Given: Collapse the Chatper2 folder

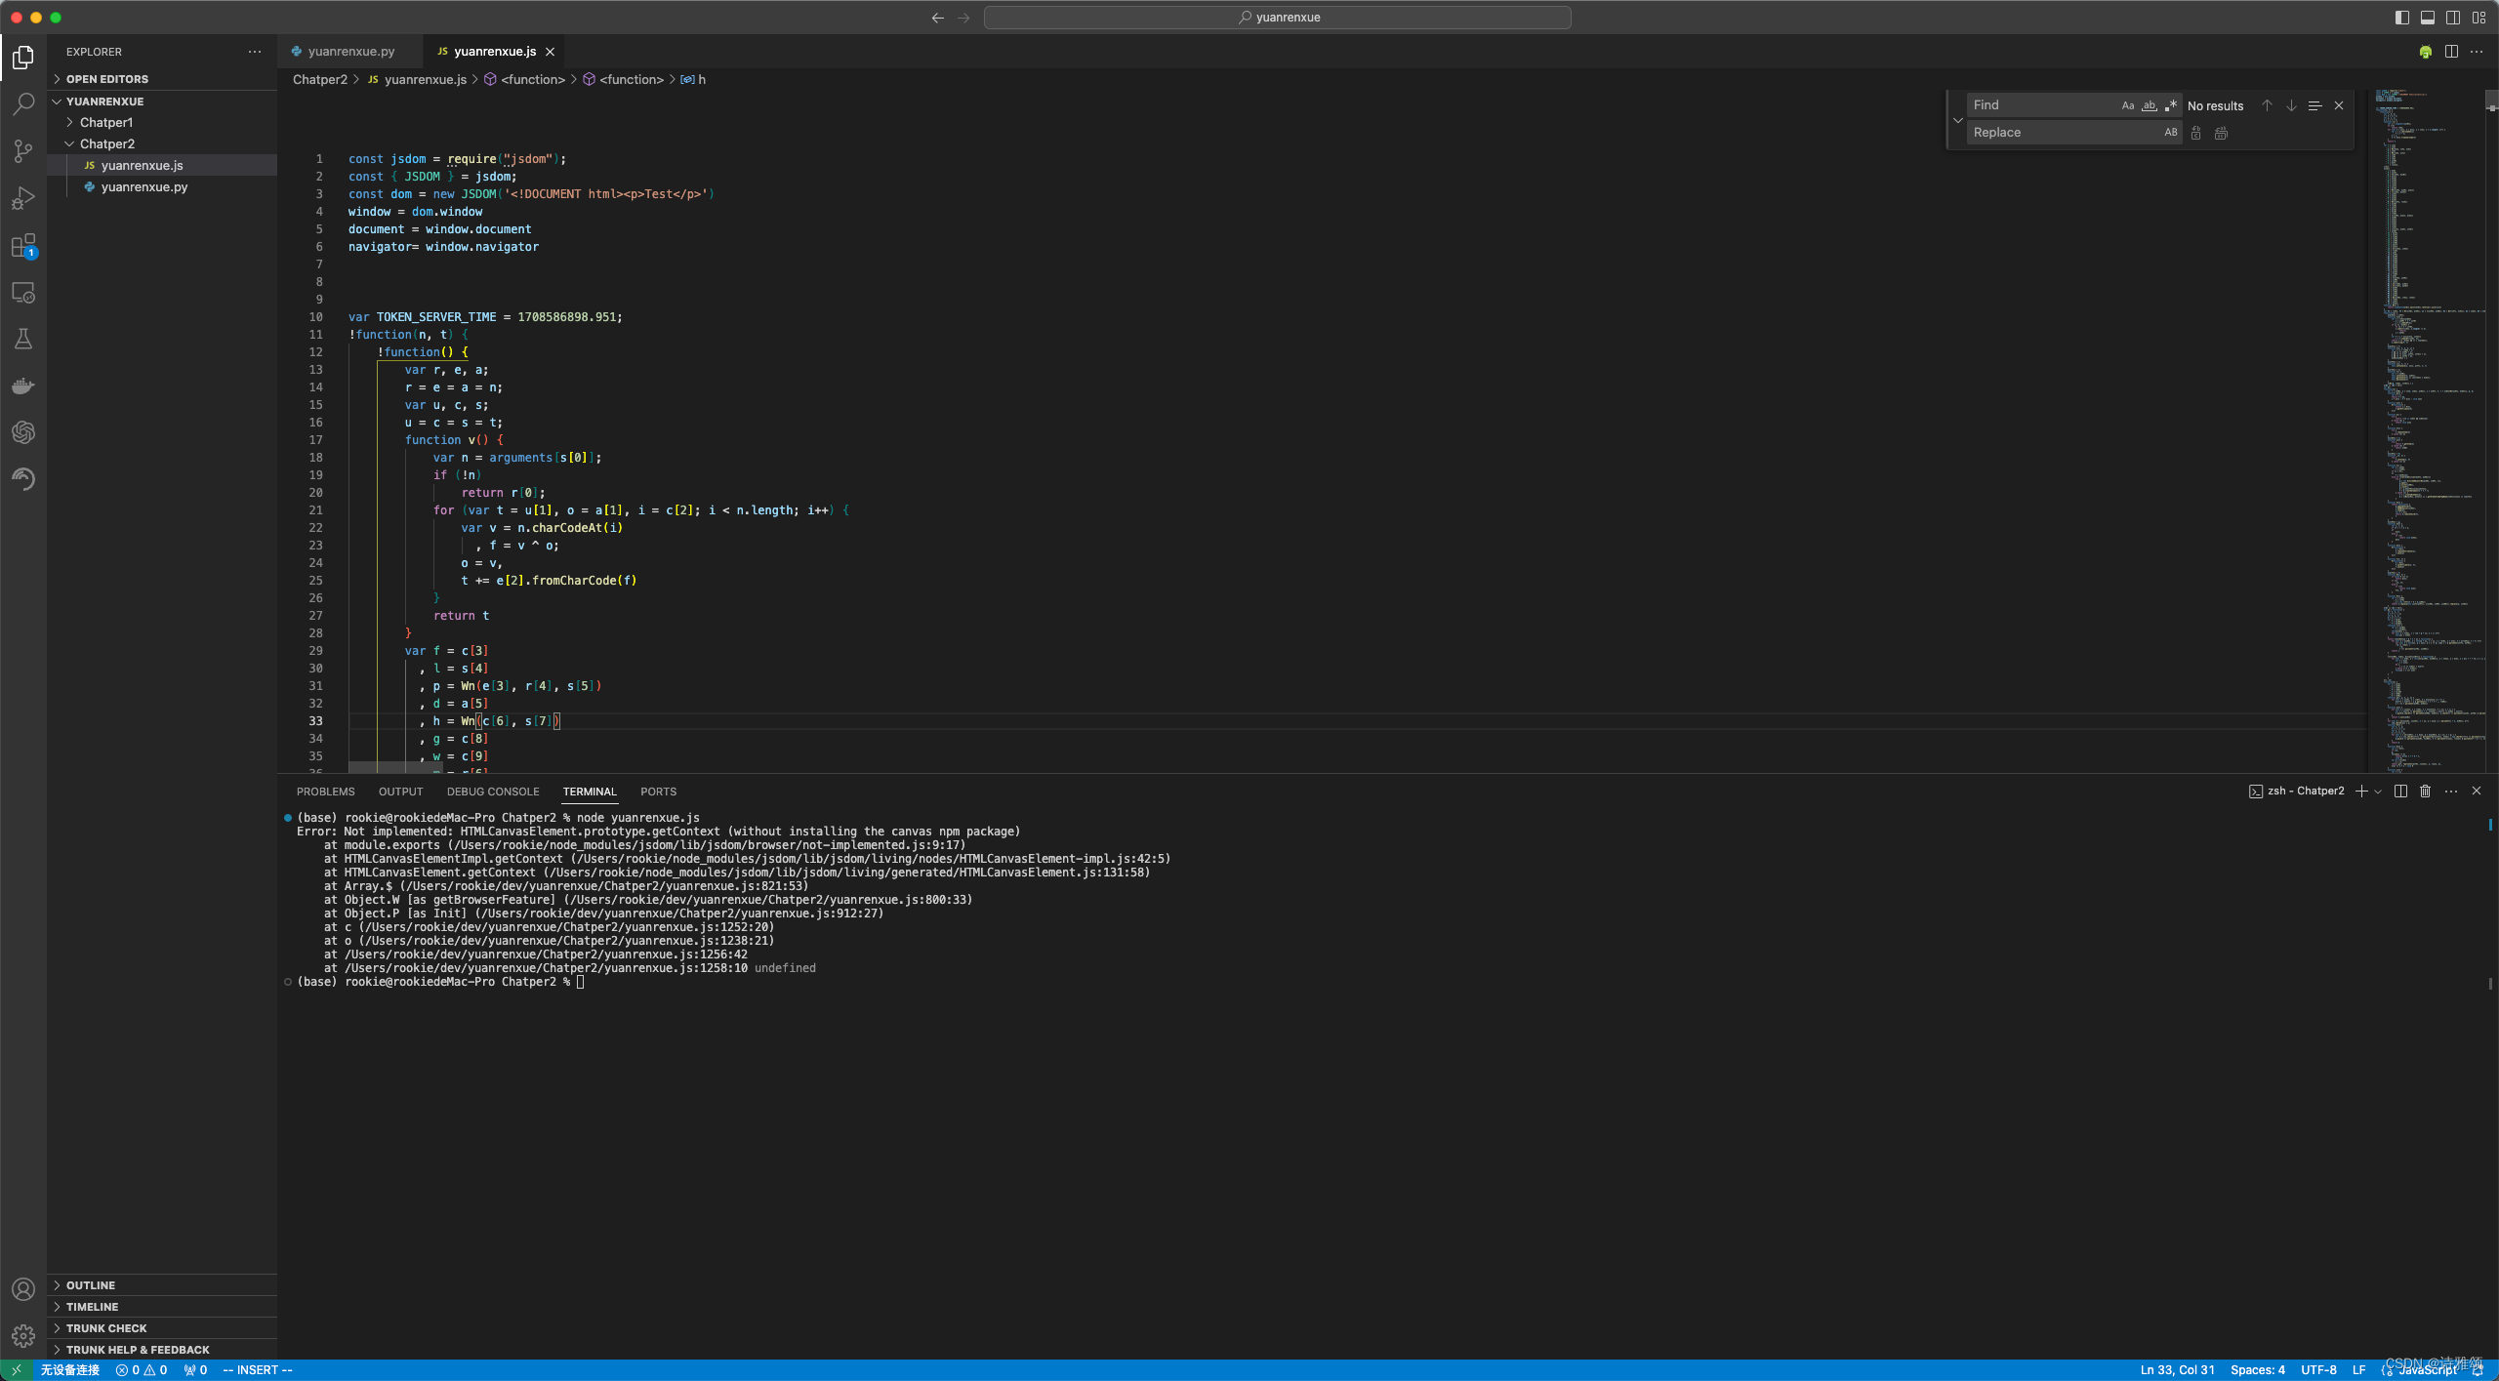Looking at the screenshot, I should click(162, 143).
